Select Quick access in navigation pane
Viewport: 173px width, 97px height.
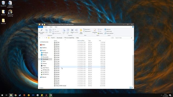point(44,42)
